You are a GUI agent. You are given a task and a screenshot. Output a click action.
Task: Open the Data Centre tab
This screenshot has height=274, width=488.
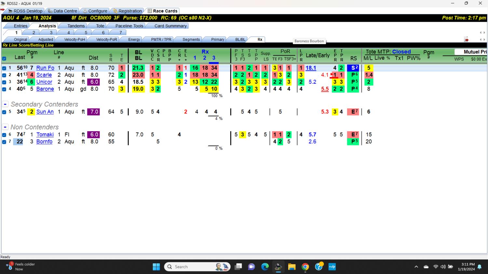pos(62,11)
